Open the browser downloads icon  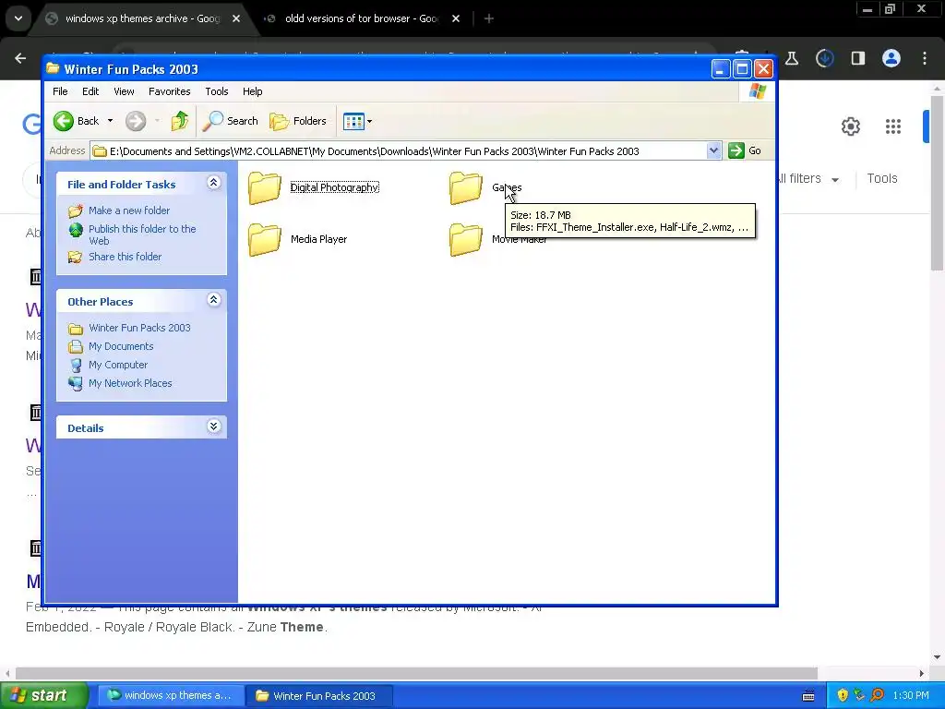click(824, 58)
